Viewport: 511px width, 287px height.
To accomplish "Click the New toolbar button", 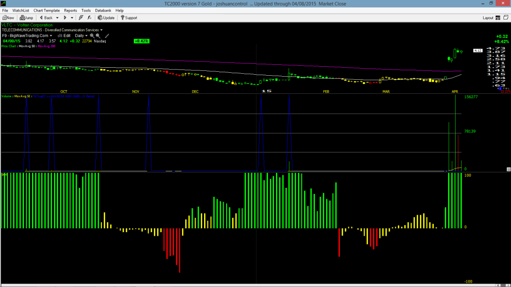I will (x=8, y=17).
